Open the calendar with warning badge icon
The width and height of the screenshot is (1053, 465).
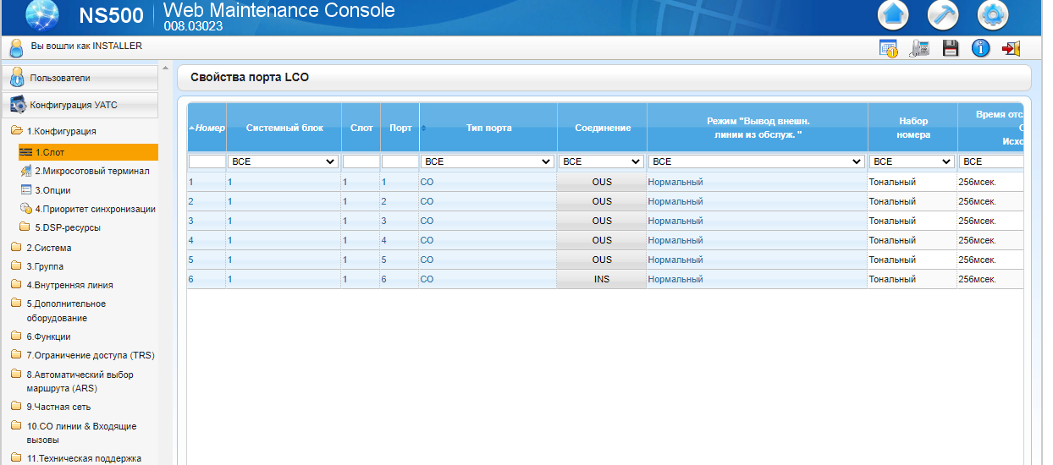(888, 48)
